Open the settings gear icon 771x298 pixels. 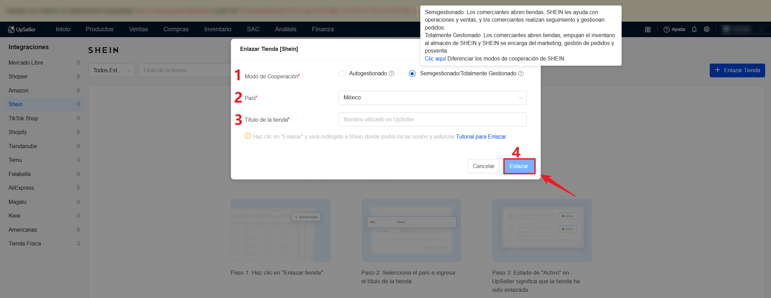[707, 30]
